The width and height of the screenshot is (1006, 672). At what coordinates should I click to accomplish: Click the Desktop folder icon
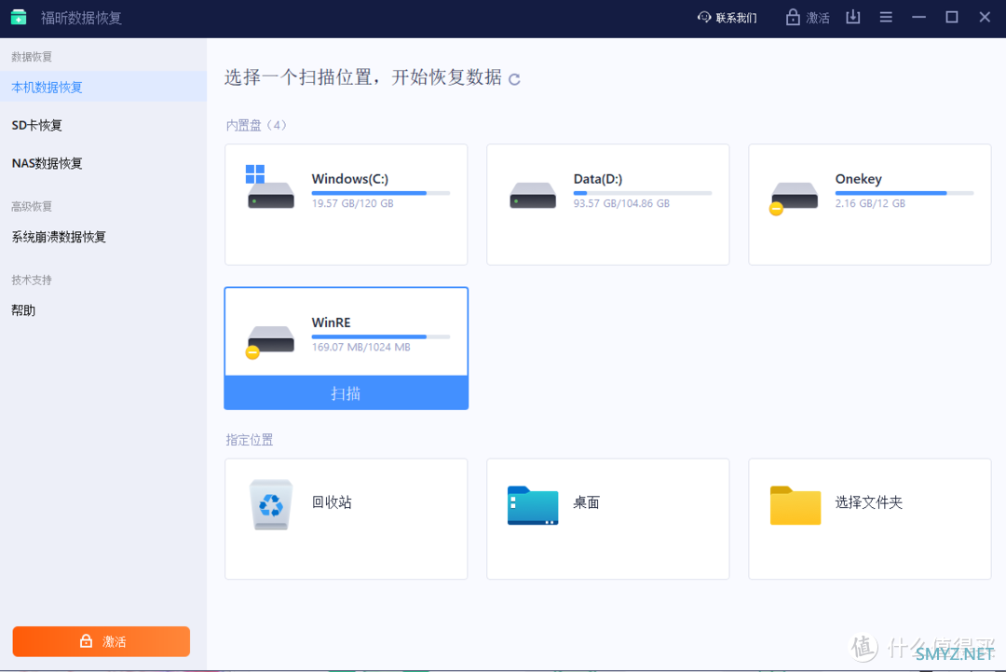[x=533, y=505]
